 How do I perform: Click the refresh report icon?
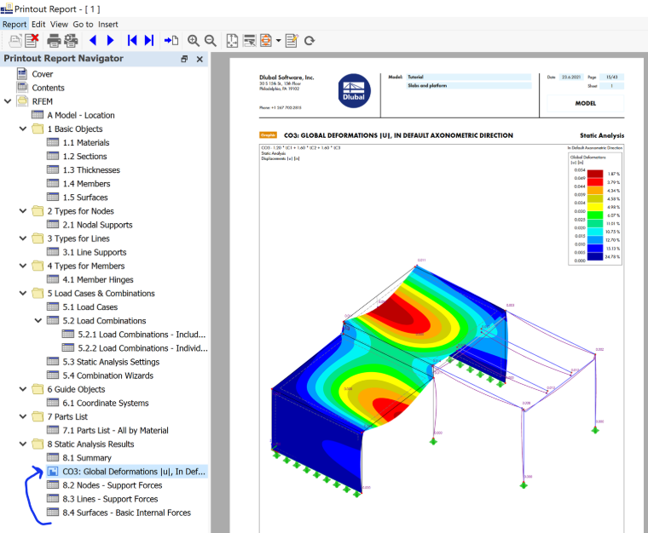coord(310,41)
